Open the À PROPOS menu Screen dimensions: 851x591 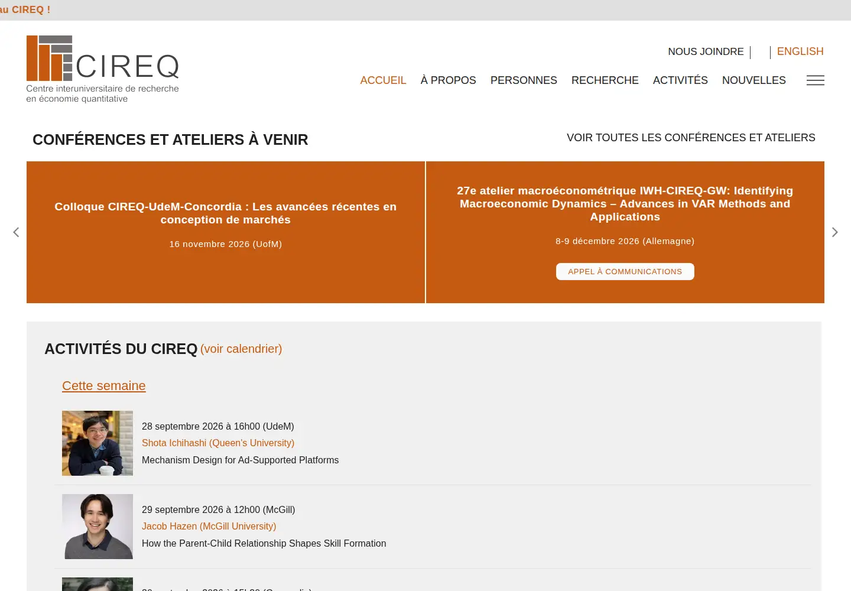[x=448, y=80]
